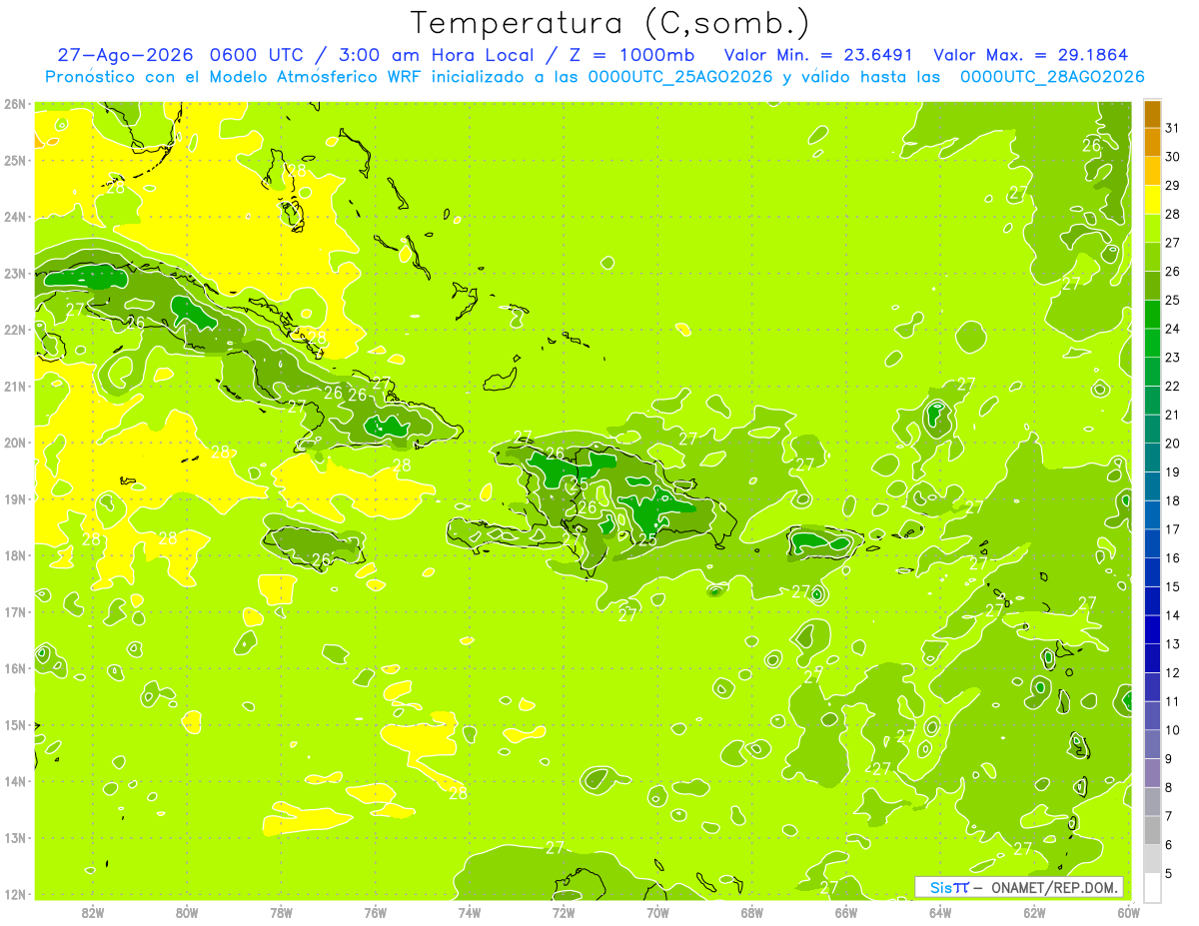Image resolution: width=1199 pixels, height=926 pixels.
Task: Click the yellow colorbar swatch between 28 and 29
Action: 1152,200
